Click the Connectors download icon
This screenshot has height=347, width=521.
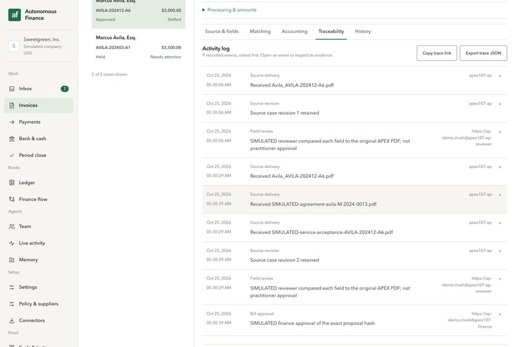(12, 321)
